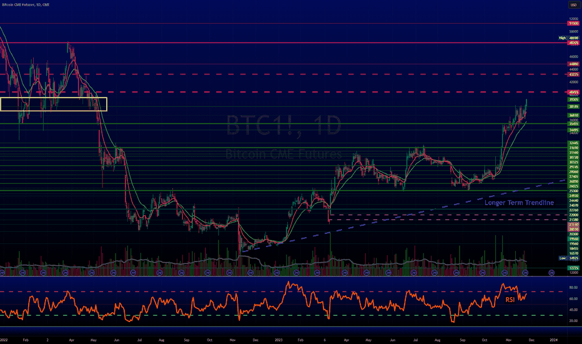Select the 38185 green price label

[574, 107]
